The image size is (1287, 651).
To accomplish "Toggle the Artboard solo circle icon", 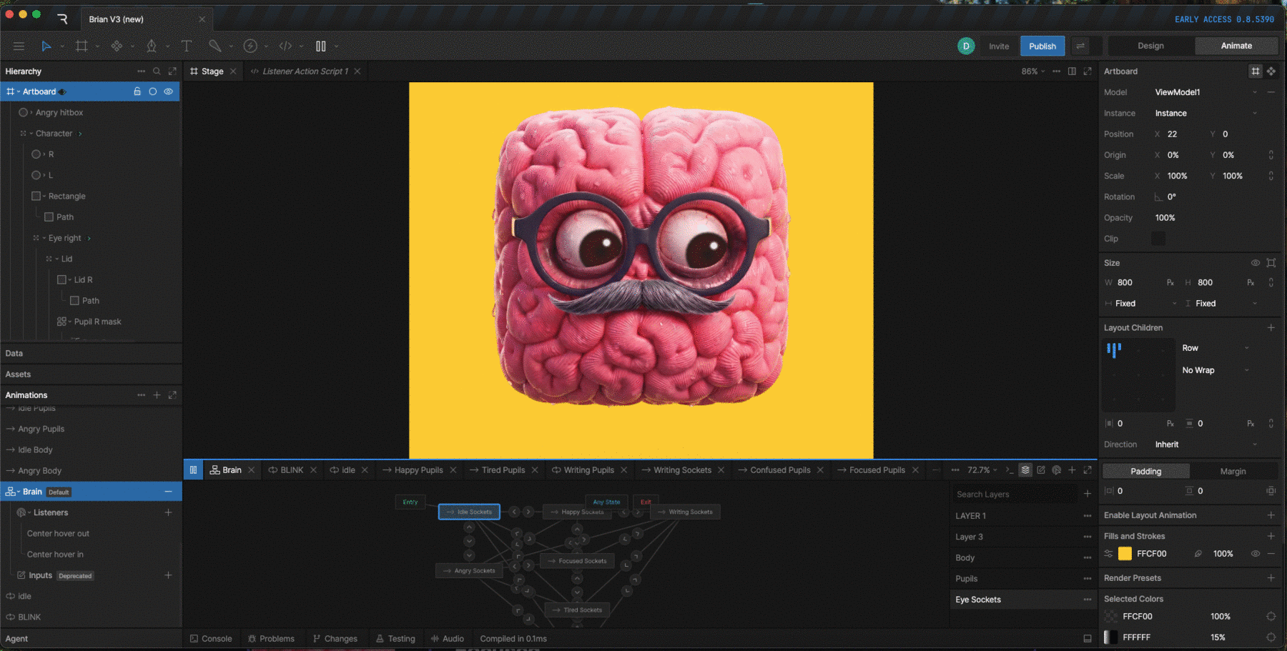I will point(153,91).
